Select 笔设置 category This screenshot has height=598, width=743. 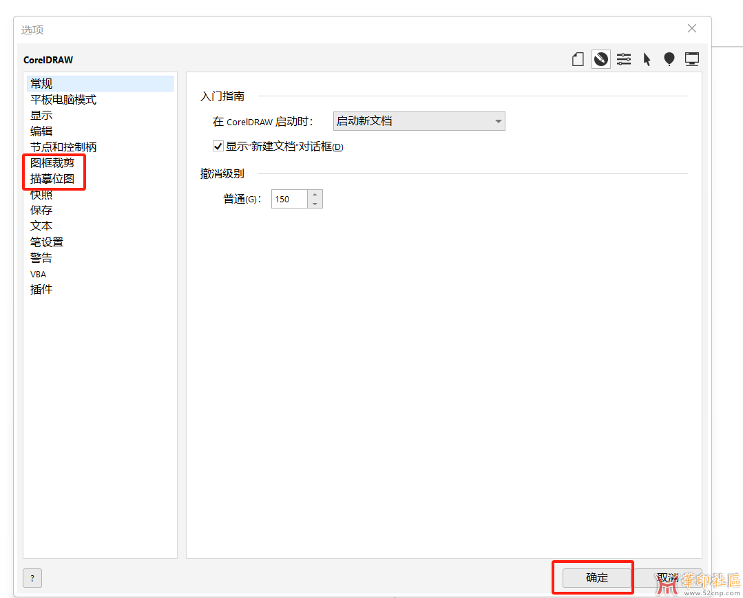click(47, 242)
